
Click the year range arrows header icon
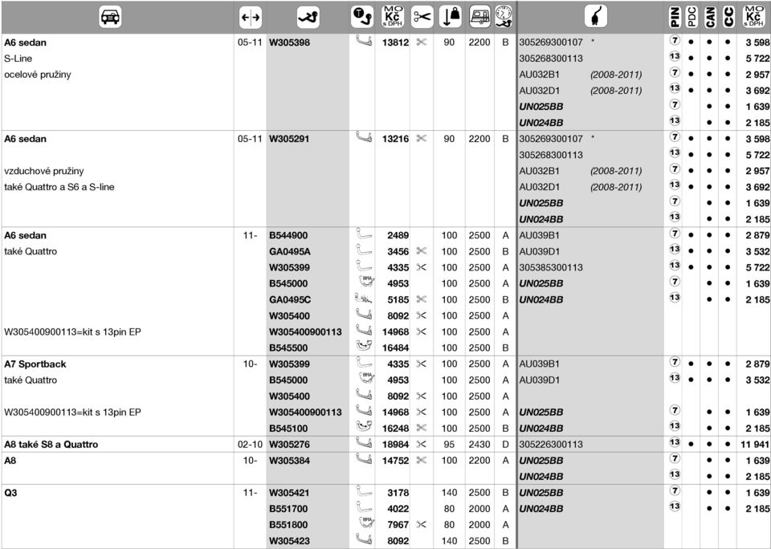tap(251, 18)
